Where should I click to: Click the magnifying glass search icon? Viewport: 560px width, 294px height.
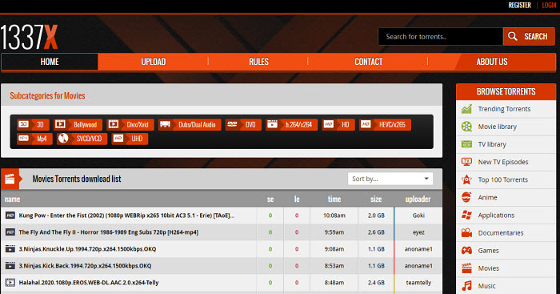513,37
